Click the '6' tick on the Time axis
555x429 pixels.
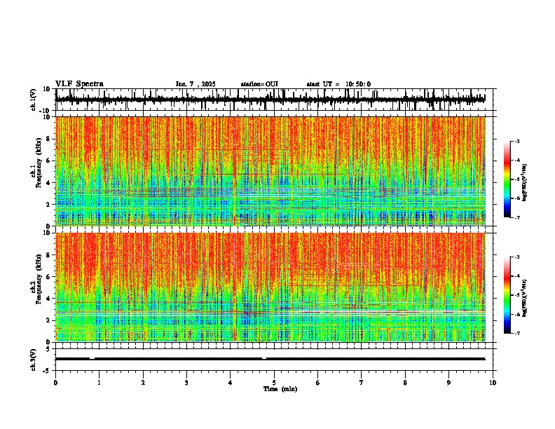[x=318, y=383]
